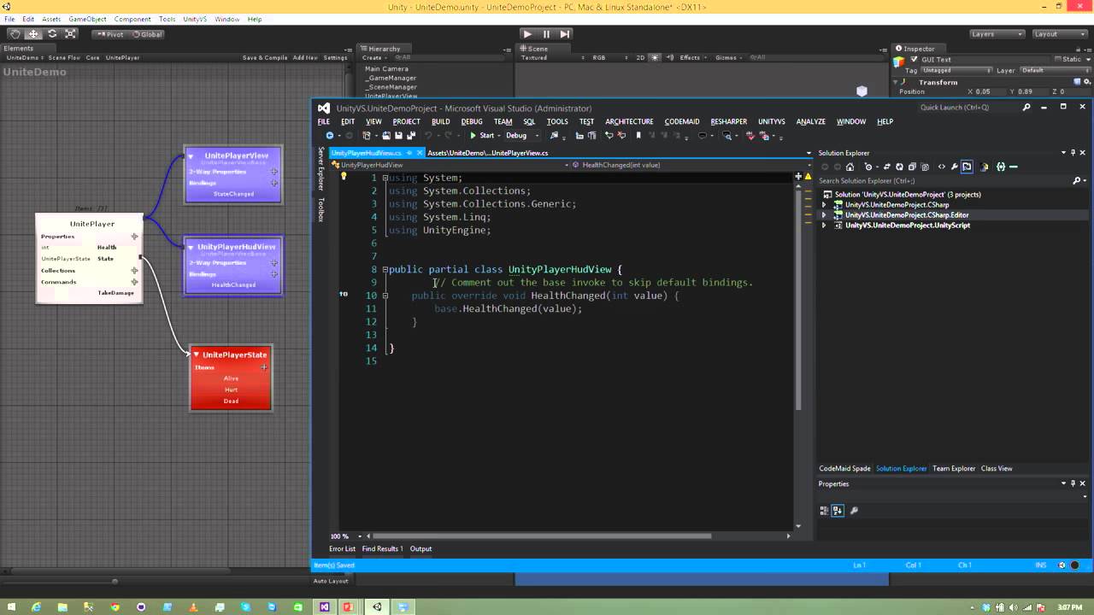Click Collapse All icon in Solution Explorer
The image size is (1094, 615).
pyautogui.click(x=912, y=167)
